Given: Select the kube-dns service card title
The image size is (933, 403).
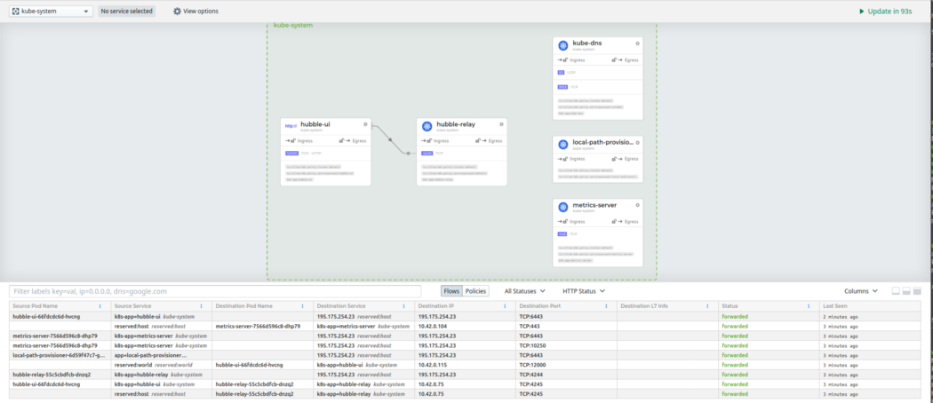Looking at the screenshot, I should pos(587,43).
